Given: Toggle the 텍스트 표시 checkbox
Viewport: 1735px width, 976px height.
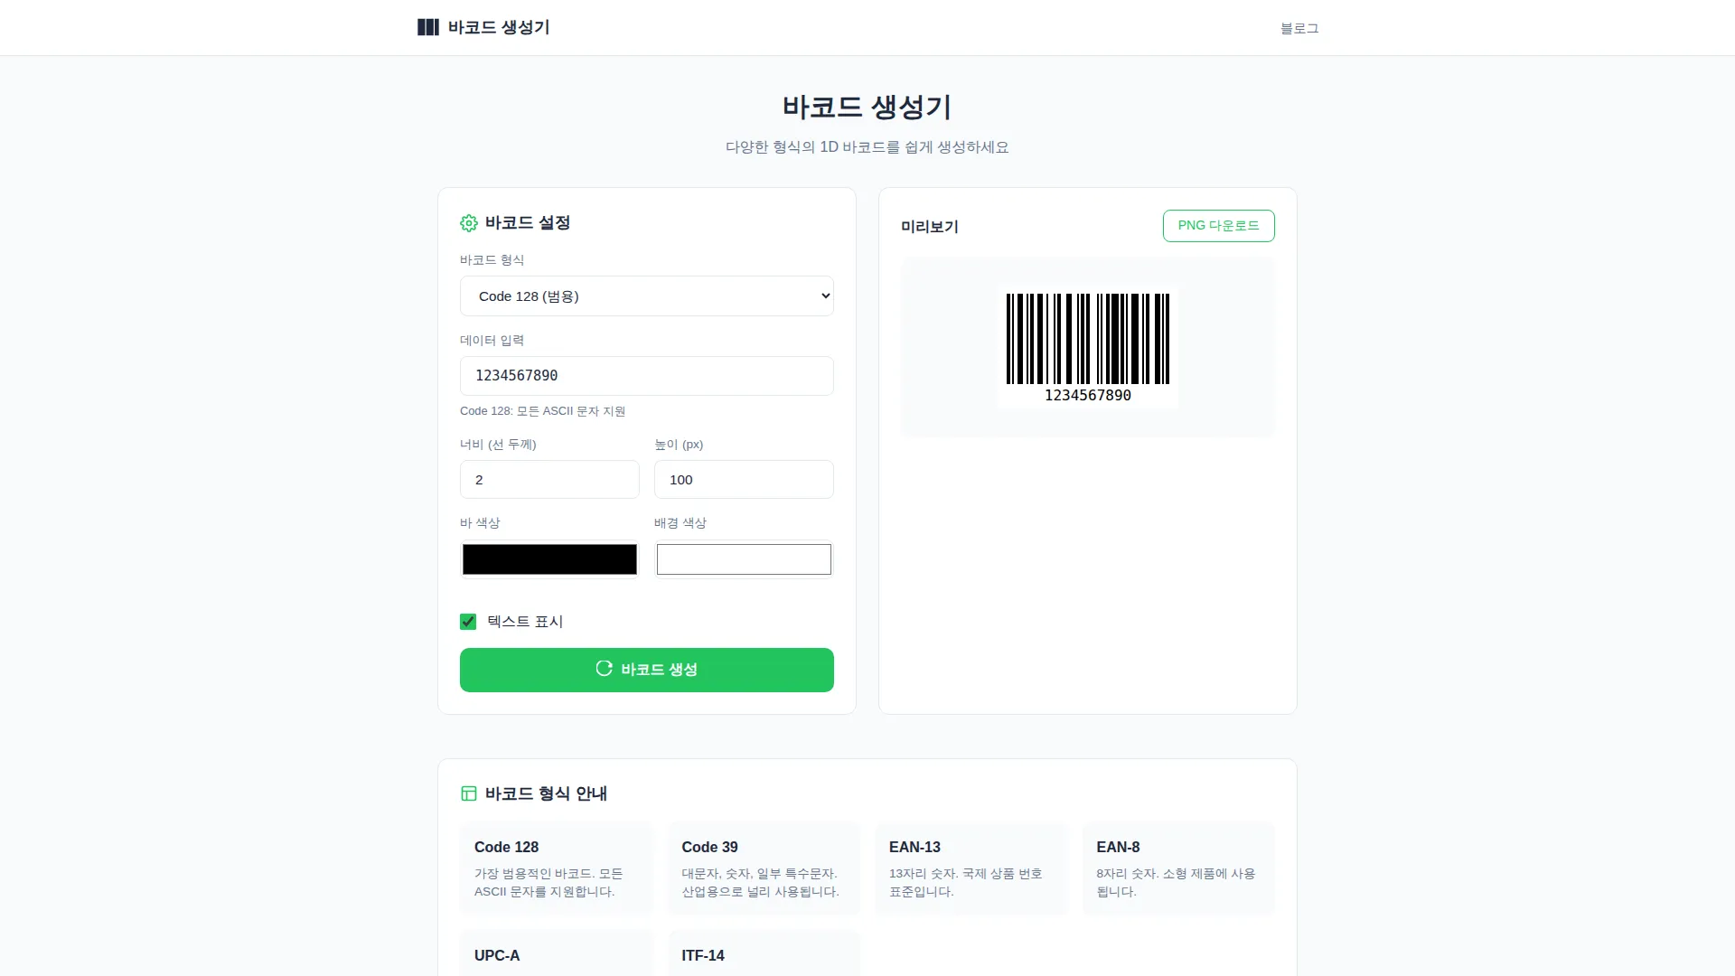Looking at the screenshot, I should click(x=467, y=621).
